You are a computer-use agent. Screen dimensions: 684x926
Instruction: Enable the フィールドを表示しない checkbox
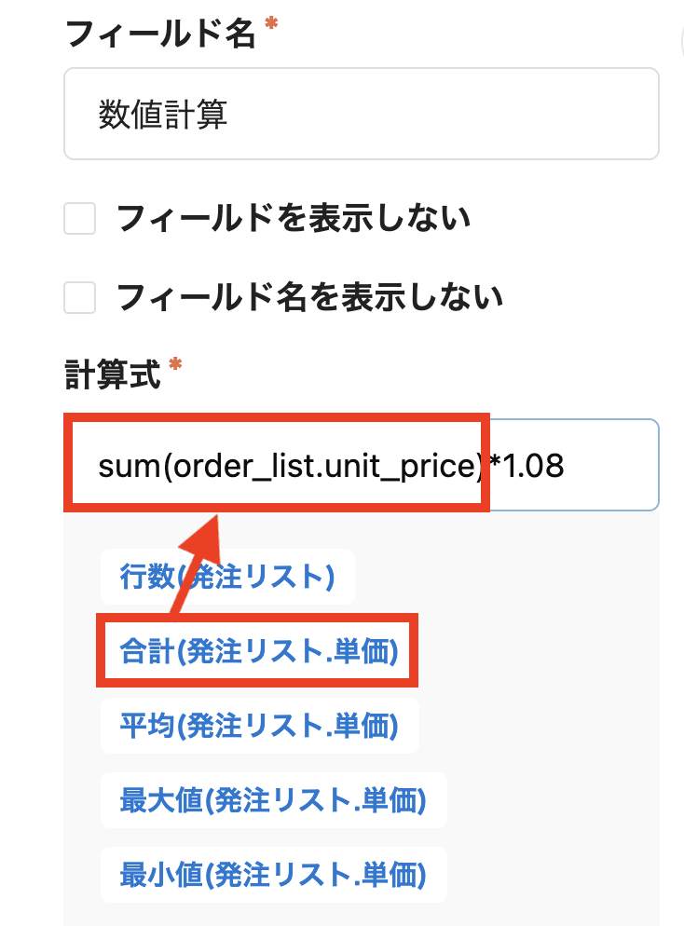(x=80, y=220)
